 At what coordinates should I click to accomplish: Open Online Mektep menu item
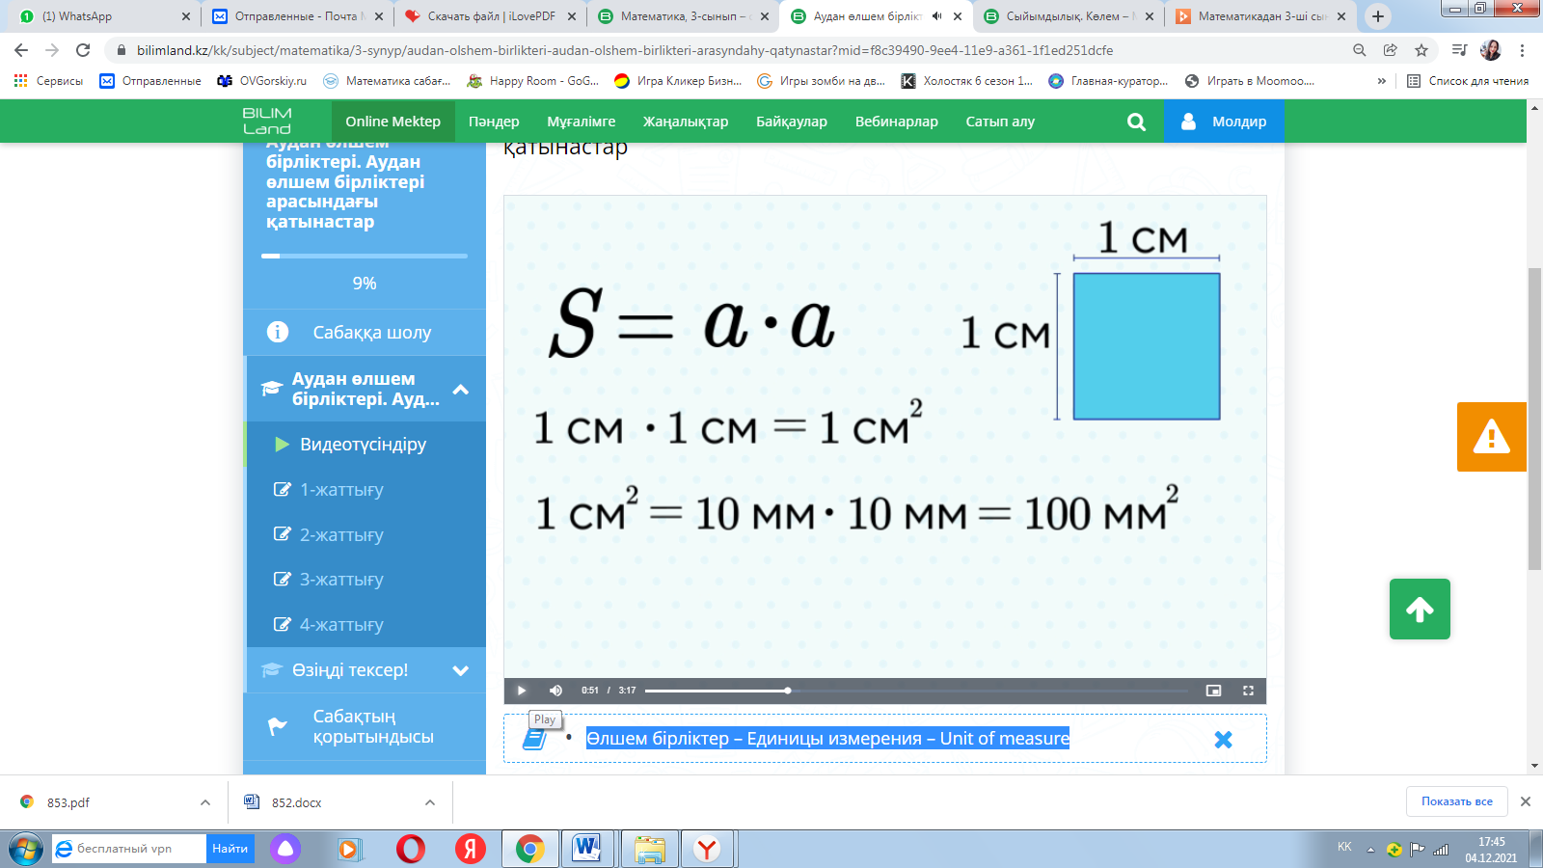click(x=393, y=122)
